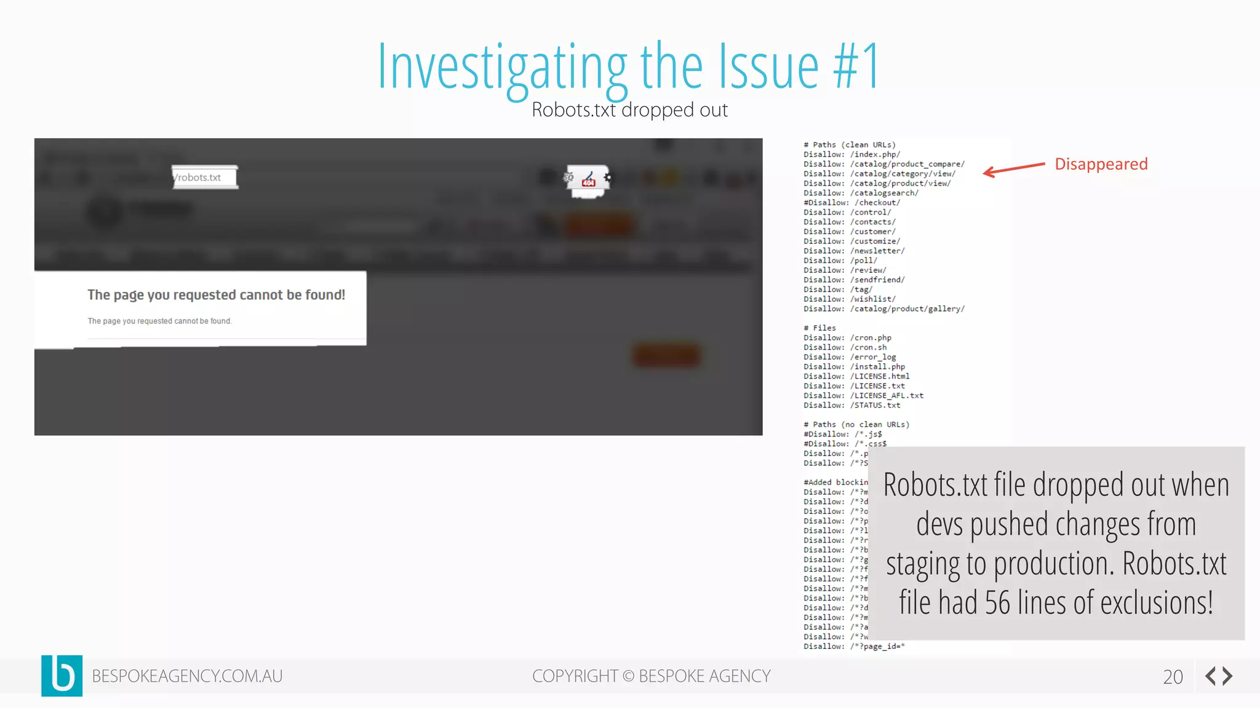1260x708 pixels.
Task: Click the grey callout about 56 lines of exclusions
Action: (1056, 543)
